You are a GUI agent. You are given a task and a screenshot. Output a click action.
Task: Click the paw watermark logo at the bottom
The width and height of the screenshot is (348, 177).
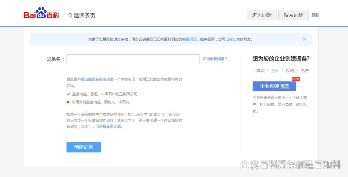tap(245, 165)
